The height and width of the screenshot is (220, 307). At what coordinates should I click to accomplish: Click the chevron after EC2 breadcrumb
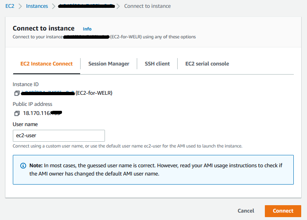coord(20,6)
